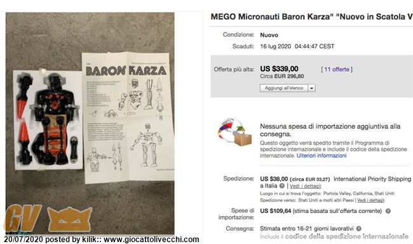Open the 'Ulteriori informazioni' link
Viewport: 413px width, 244px height.
click(322, 155)
